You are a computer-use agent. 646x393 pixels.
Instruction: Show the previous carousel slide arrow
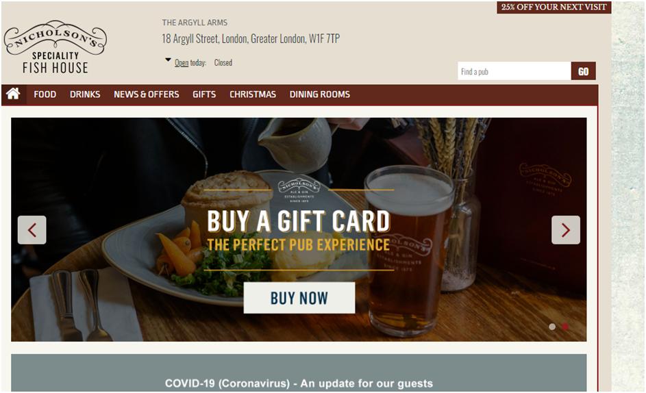pos(32,230)
